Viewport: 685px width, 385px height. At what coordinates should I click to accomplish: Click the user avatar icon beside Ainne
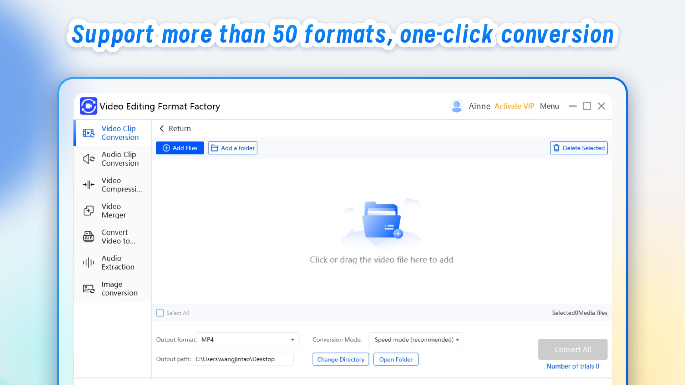456,106
